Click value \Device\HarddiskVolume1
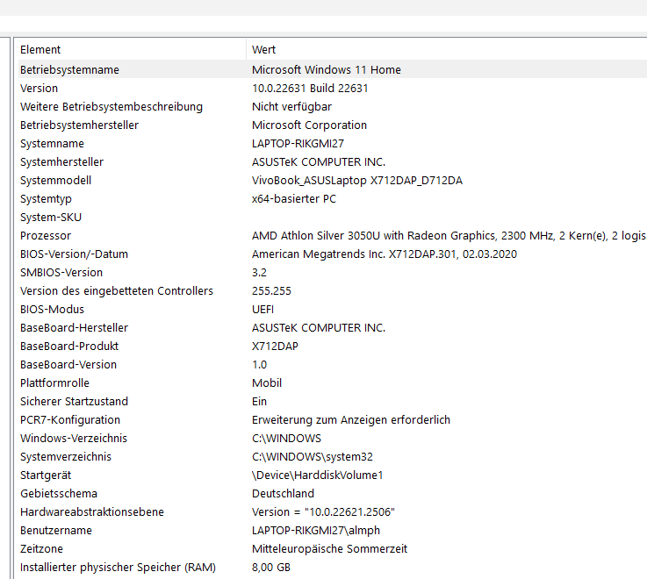 (318, 475)
